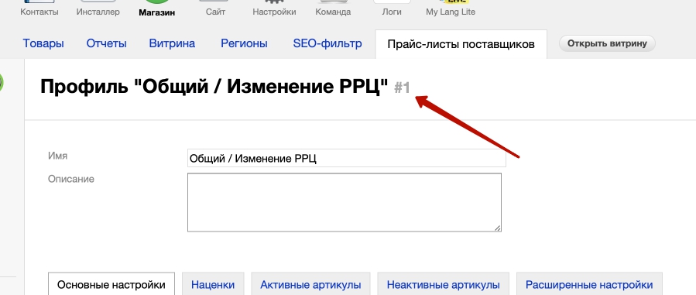The image size is (696, 295).
Task: Select the Прайс-листы поставщиков tab
Action: [x=461, y=44]
